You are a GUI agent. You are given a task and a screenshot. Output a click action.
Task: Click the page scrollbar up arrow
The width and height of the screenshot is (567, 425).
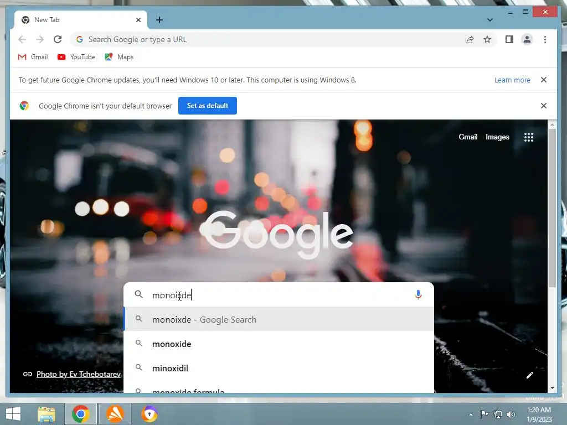(552, 125)
